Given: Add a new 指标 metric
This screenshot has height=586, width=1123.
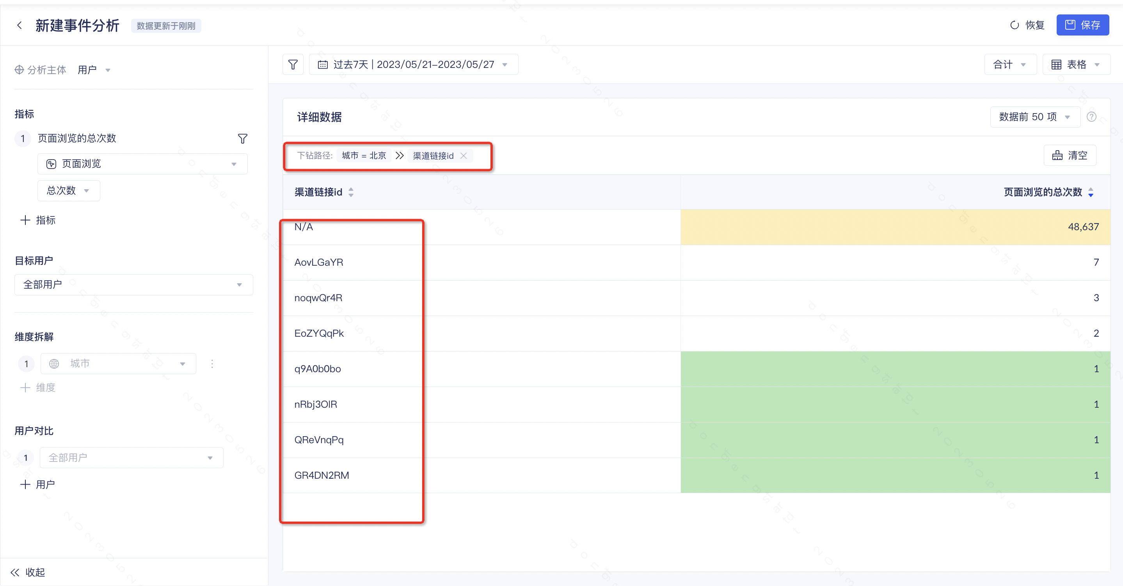Looking at the screenshot, I should tap(38, 220).
